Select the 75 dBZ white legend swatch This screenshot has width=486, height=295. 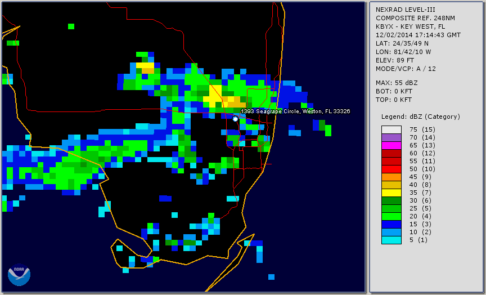[391, 129]
